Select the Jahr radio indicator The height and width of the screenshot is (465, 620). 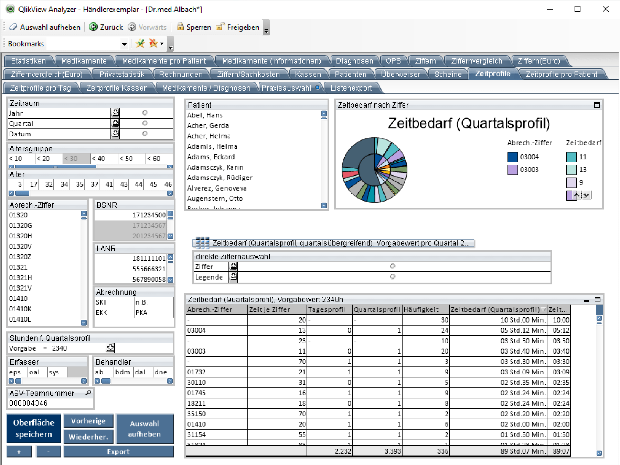145,113
